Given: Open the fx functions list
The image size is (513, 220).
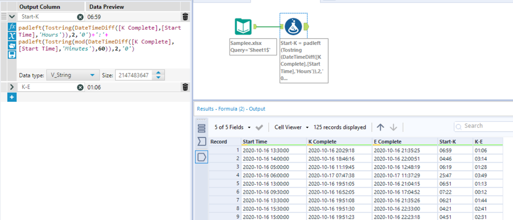Looking at the screenshot, I should tap(12, 27).
